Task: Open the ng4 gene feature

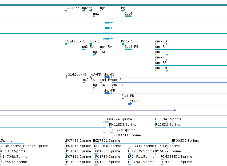Action: click(101, 11)
